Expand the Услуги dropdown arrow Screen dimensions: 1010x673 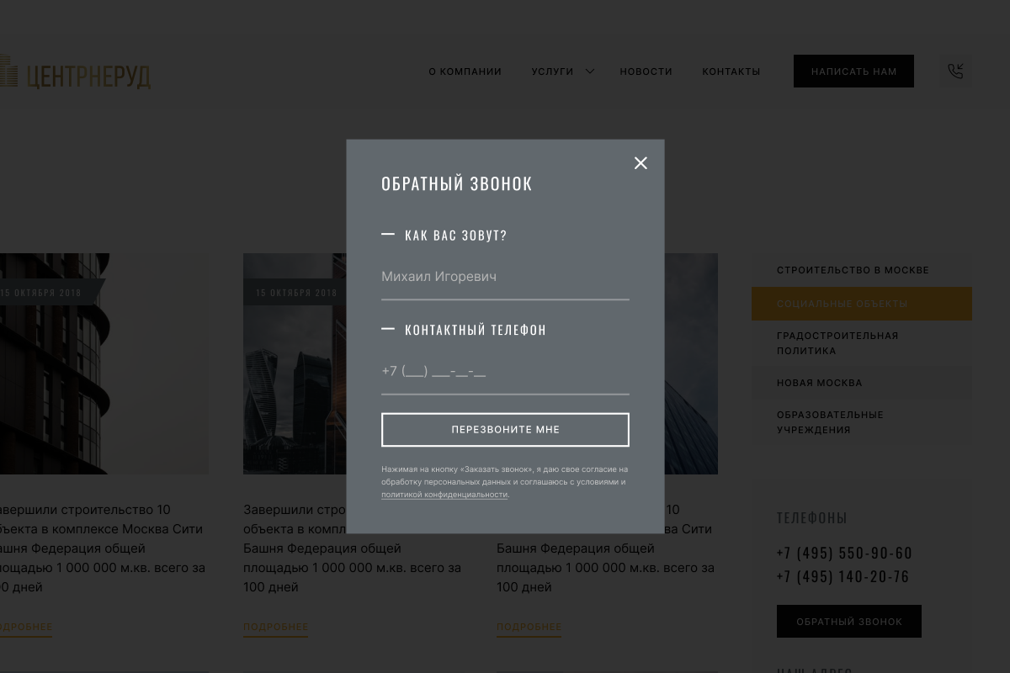[590, 72]
